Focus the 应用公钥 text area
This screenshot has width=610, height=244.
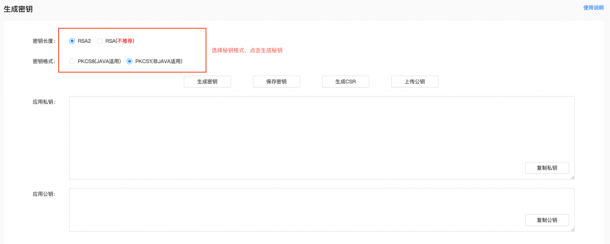tap(322, 210)
